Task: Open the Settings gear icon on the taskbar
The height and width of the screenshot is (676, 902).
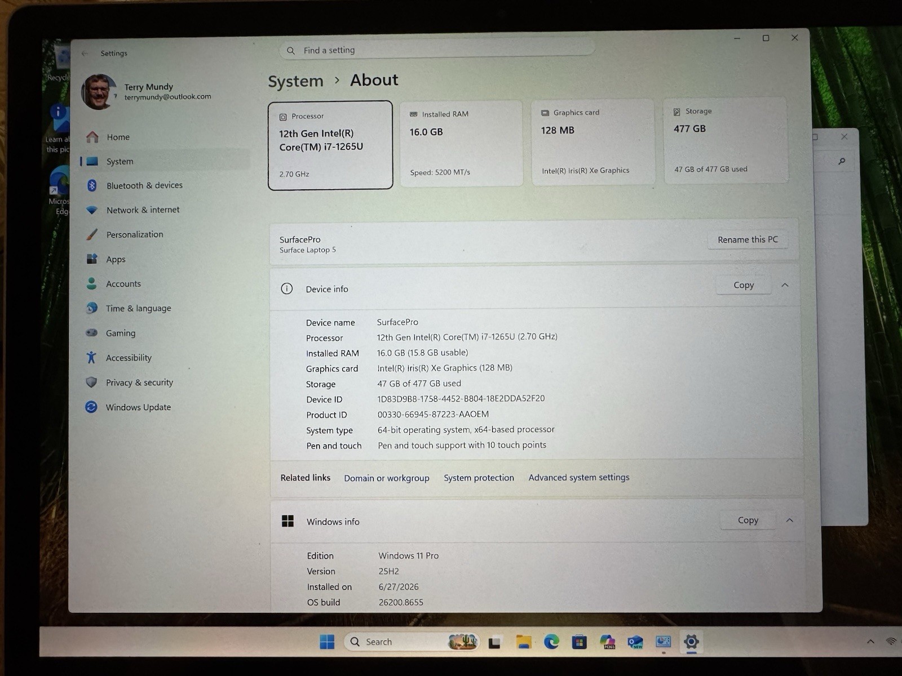Action: 691,642
